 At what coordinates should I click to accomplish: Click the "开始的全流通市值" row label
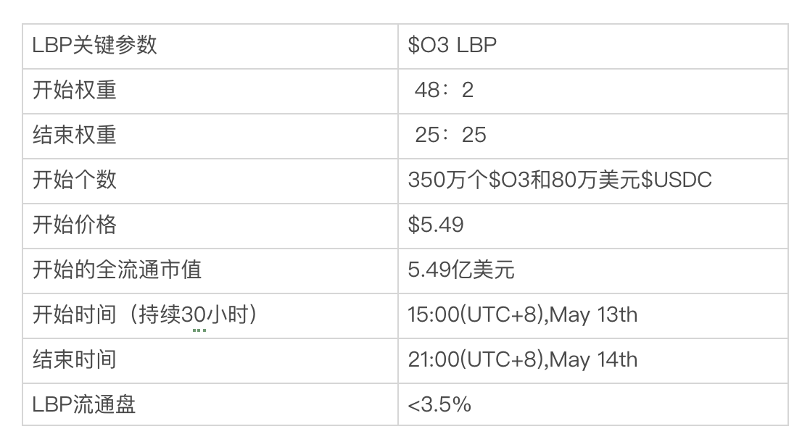click(117, 270)
